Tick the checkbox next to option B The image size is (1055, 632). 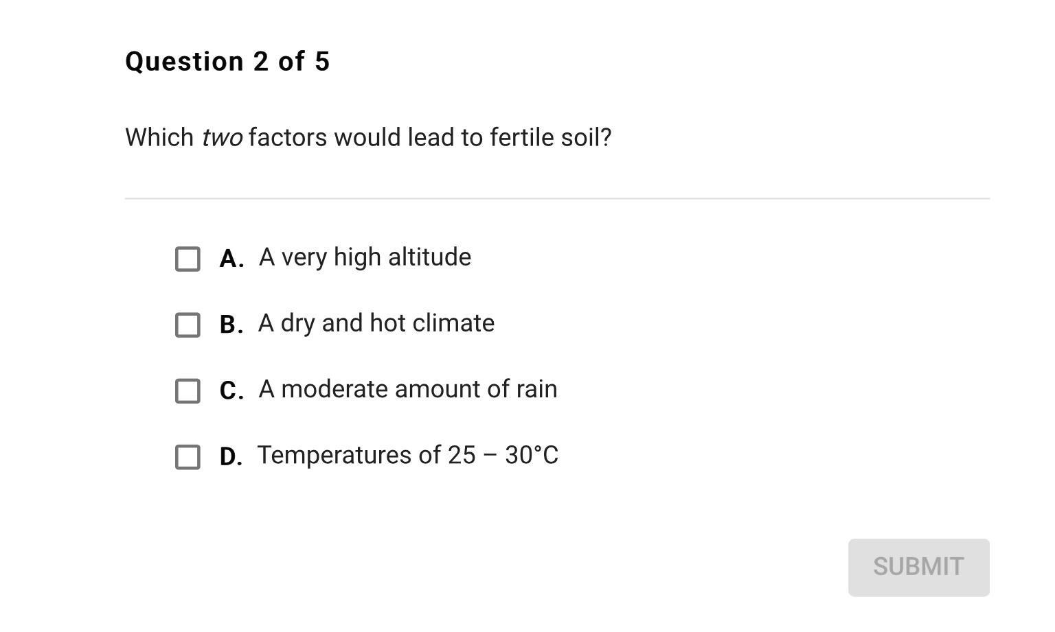tap(188, 325)
